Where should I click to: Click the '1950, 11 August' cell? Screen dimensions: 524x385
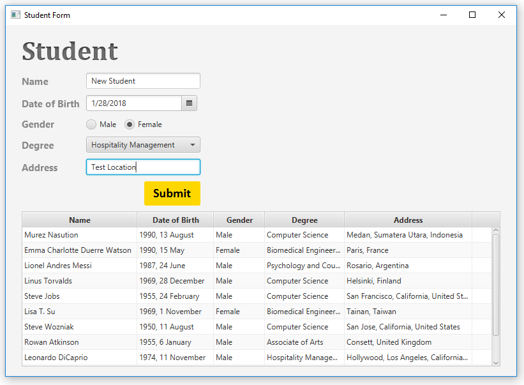(x=175, y=327)
